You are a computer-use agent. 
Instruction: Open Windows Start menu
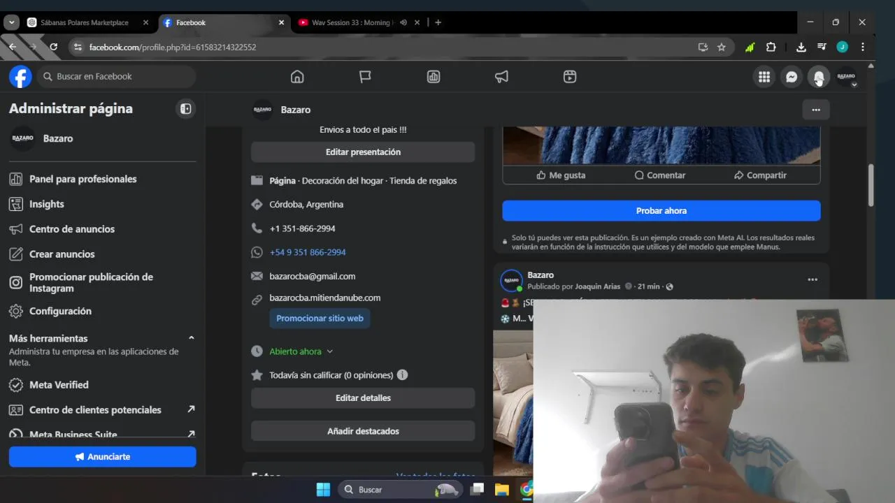coord(323,490)
